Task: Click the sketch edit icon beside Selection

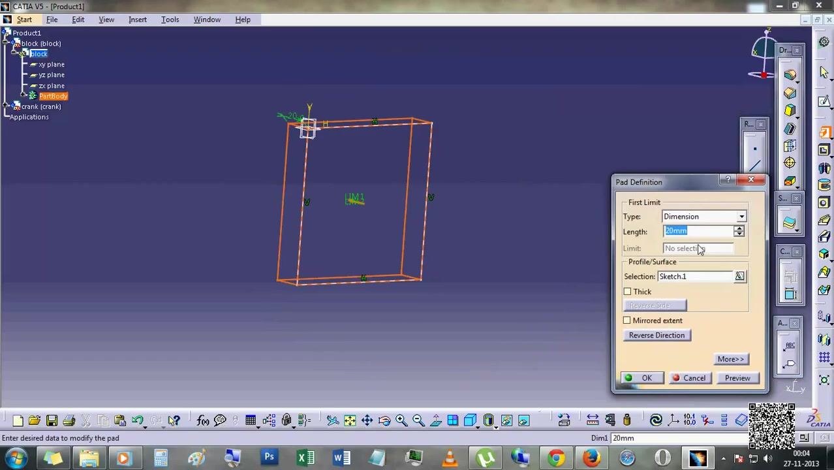Action: (739, 276)
